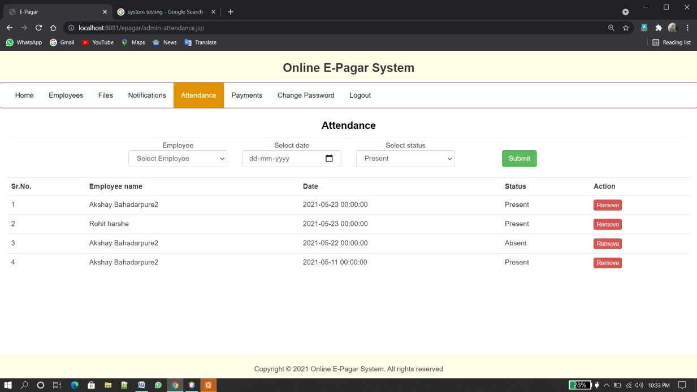The height and width of the screenshot is (392, 697).
Task: Open the Translate bookmark shortcut
Action: coord(201,42)
